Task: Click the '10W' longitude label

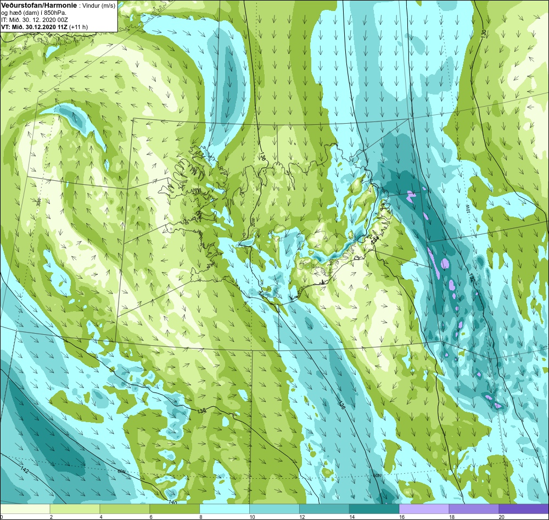Action: [x=467, y=209]
